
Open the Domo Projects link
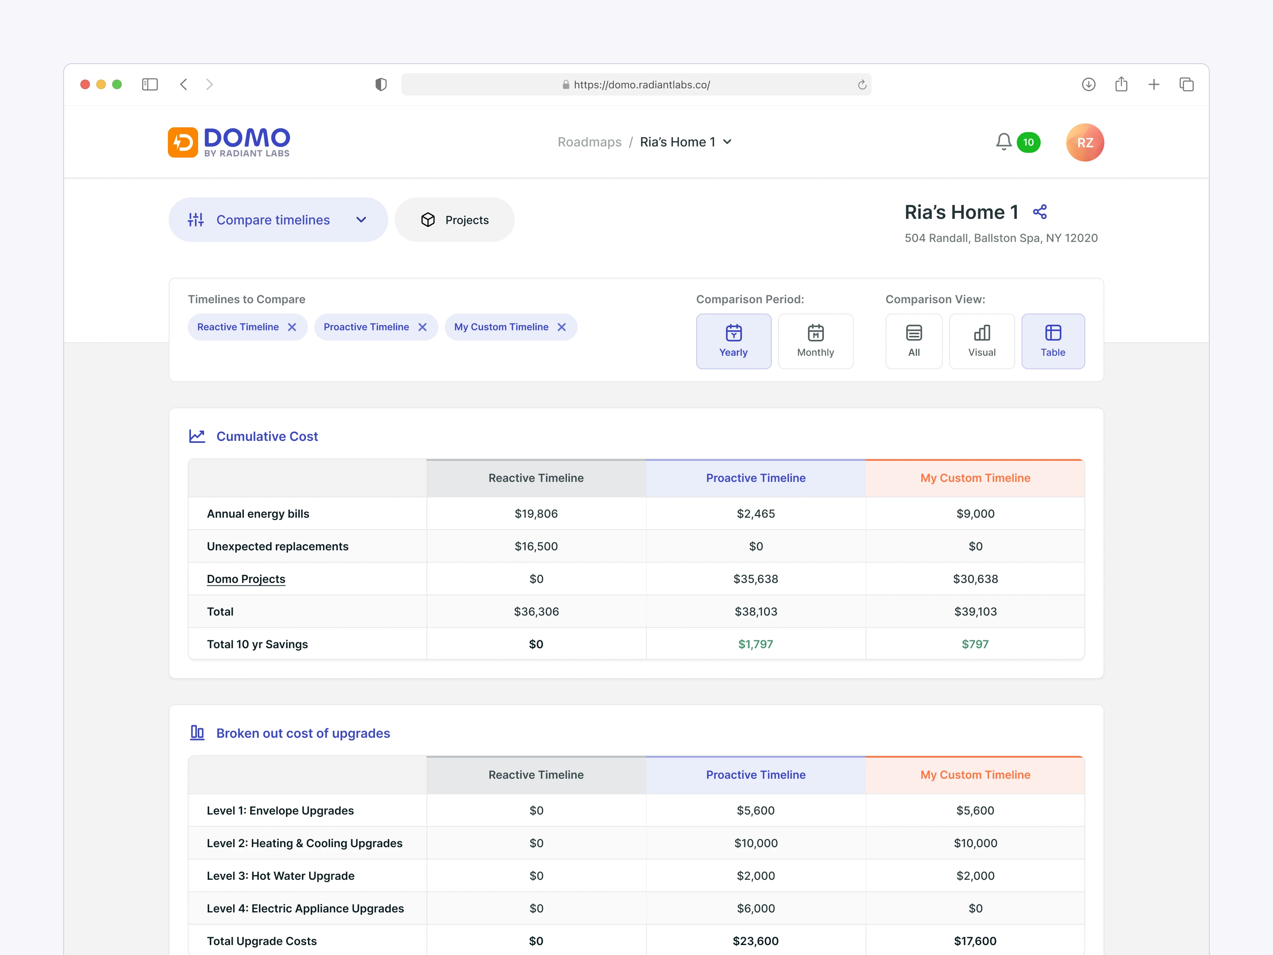(246, 579)
